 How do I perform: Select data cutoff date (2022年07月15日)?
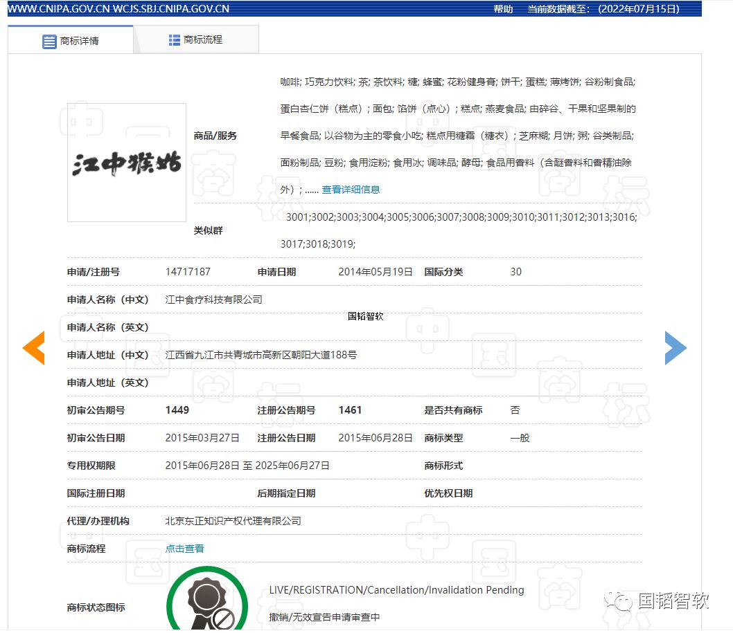[x=639, y=9]
